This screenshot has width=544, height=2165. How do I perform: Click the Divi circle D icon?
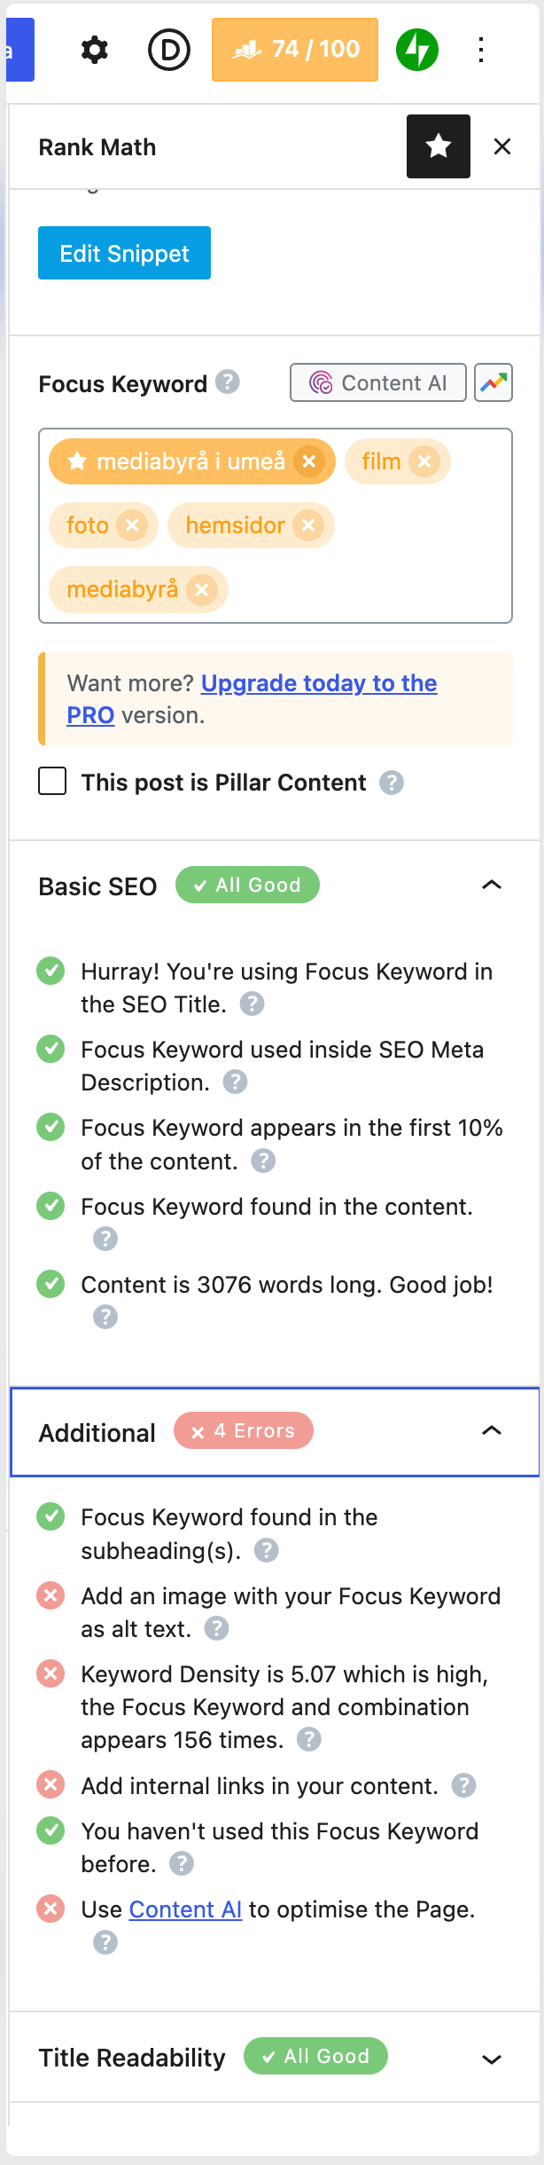168,51
